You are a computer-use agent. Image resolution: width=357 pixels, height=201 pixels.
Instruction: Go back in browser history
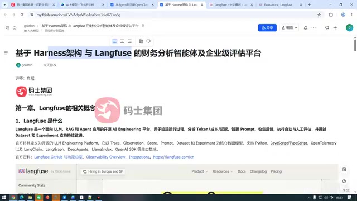tap(6, 15)
